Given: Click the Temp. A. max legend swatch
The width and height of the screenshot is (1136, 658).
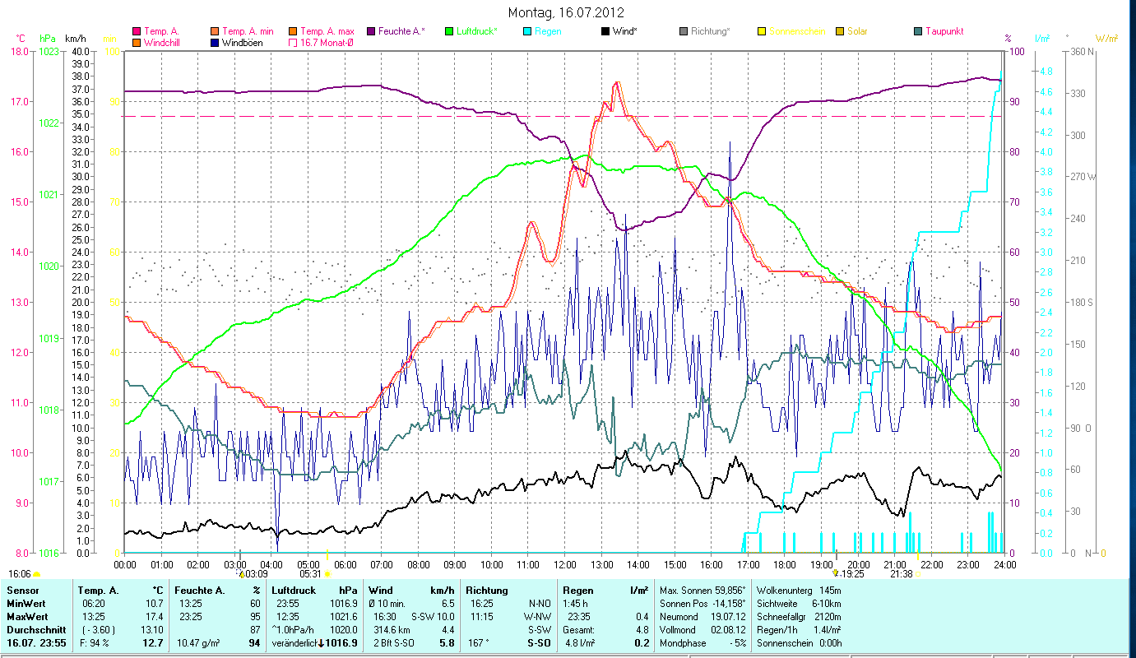Looking at the screenshot, I should tap(292, 31).
